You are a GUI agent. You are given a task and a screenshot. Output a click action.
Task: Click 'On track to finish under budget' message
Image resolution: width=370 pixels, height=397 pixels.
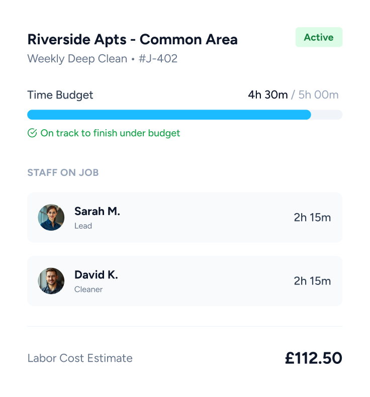coord(110,133)
